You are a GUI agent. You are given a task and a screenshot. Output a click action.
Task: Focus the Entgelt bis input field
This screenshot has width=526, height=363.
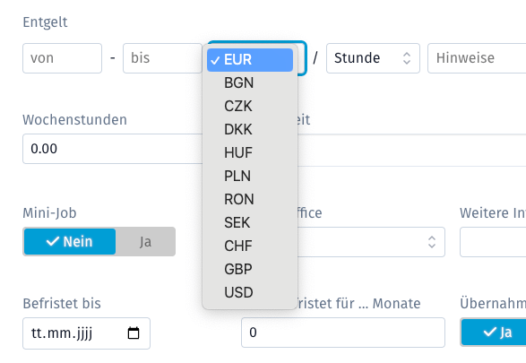(x=163, y=58)
